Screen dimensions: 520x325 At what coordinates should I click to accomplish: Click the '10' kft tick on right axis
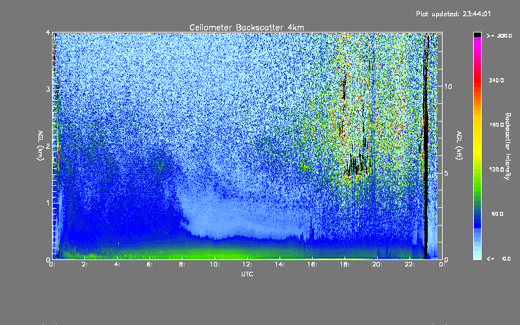point(448,86)
